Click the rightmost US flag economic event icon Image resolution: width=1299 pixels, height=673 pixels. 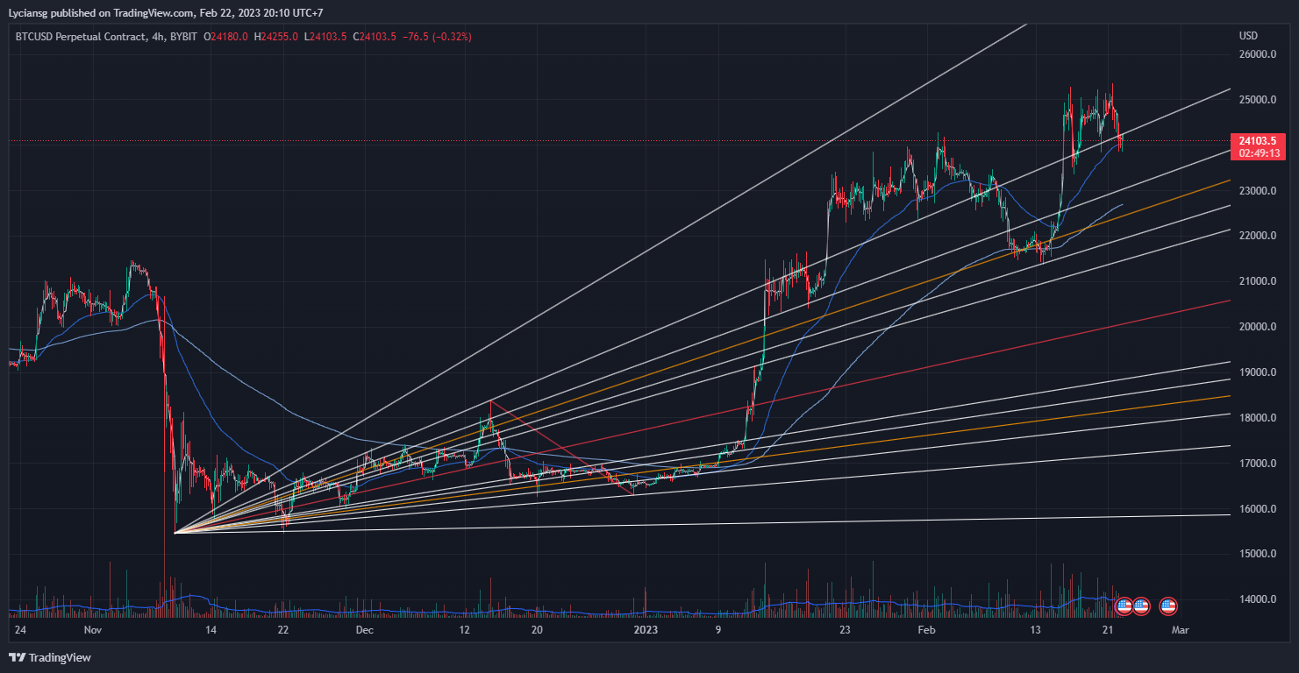pos(1167,606)
